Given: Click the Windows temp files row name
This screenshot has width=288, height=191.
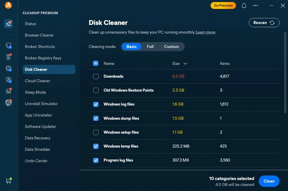Looking at the screenshot, I should tap(121, 146).
